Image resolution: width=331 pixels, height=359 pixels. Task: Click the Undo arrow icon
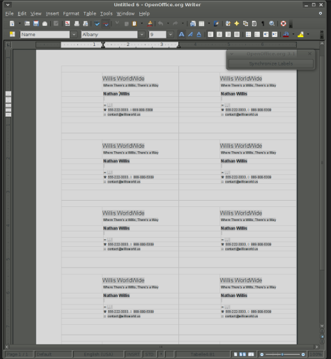point(161,24)
